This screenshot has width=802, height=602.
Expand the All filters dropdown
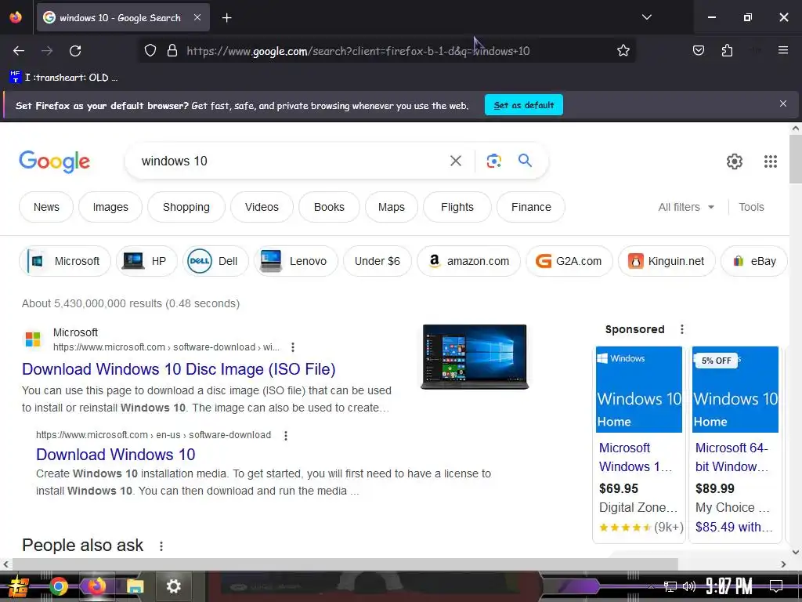pos(686,207)
